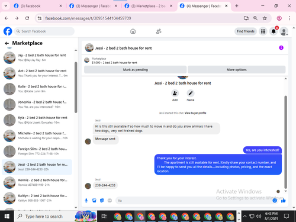Click the sticker icon in composer
Viewport: 296px width, 222px height.
click(x=102, y=201)
